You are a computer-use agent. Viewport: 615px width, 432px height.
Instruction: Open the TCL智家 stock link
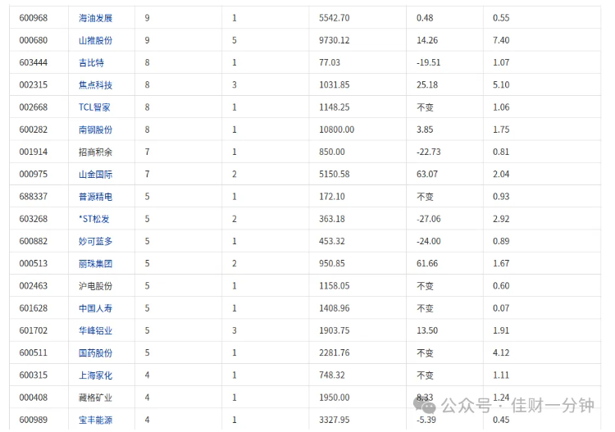pos(94,107)
